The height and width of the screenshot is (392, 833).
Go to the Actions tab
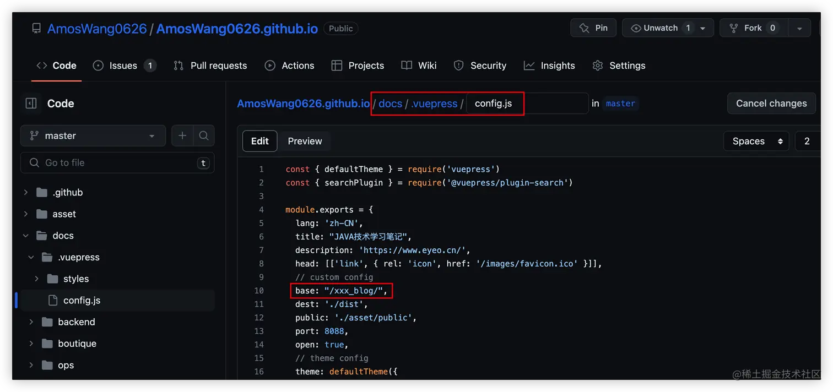click(x=289, y=66)
